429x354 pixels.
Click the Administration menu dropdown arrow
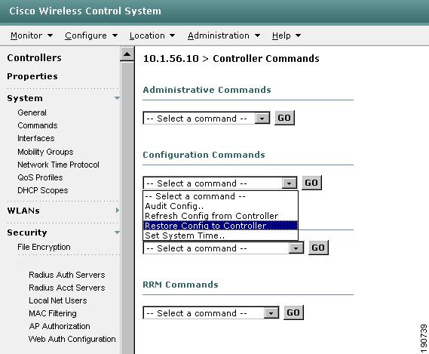click(257, 35)
